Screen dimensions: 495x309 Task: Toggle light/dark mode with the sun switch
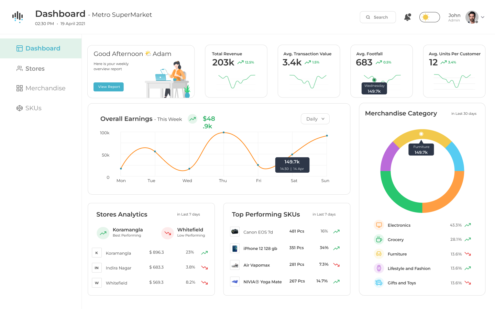(x=429, y=17)
